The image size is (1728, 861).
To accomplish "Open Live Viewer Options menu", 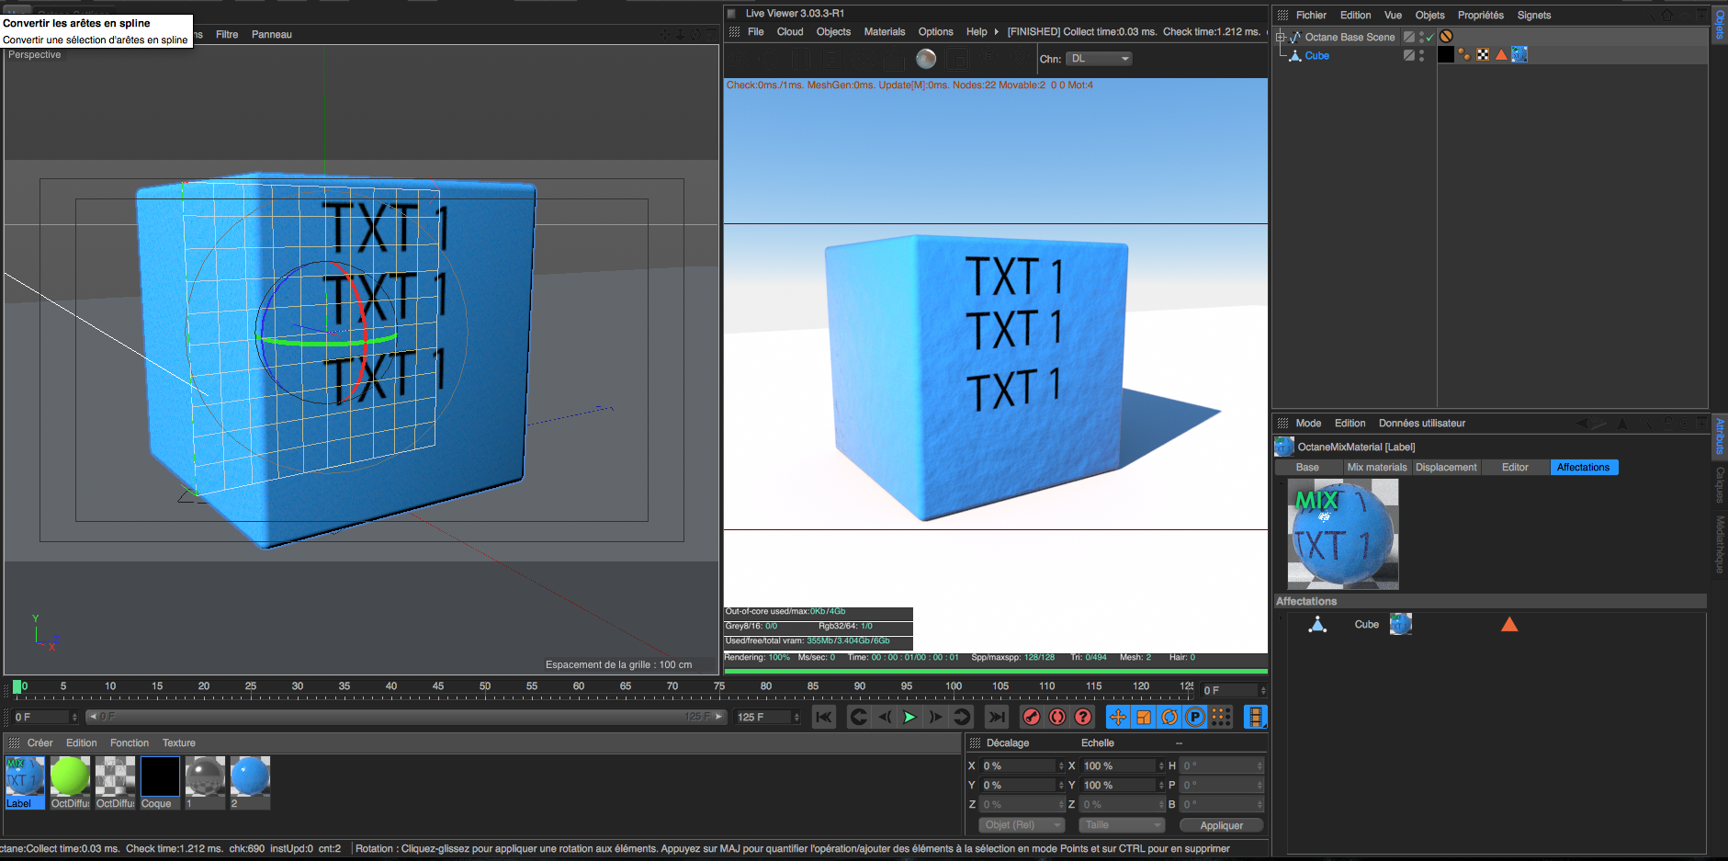I will click(935, 32).
